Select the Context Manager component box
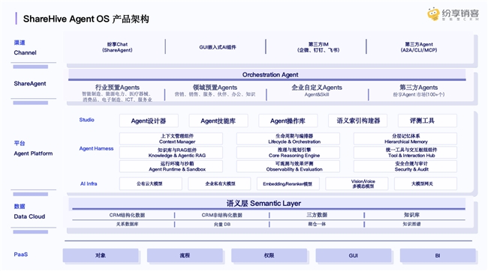Viewport: 488px width, 271px height. [x=171, y=138]
